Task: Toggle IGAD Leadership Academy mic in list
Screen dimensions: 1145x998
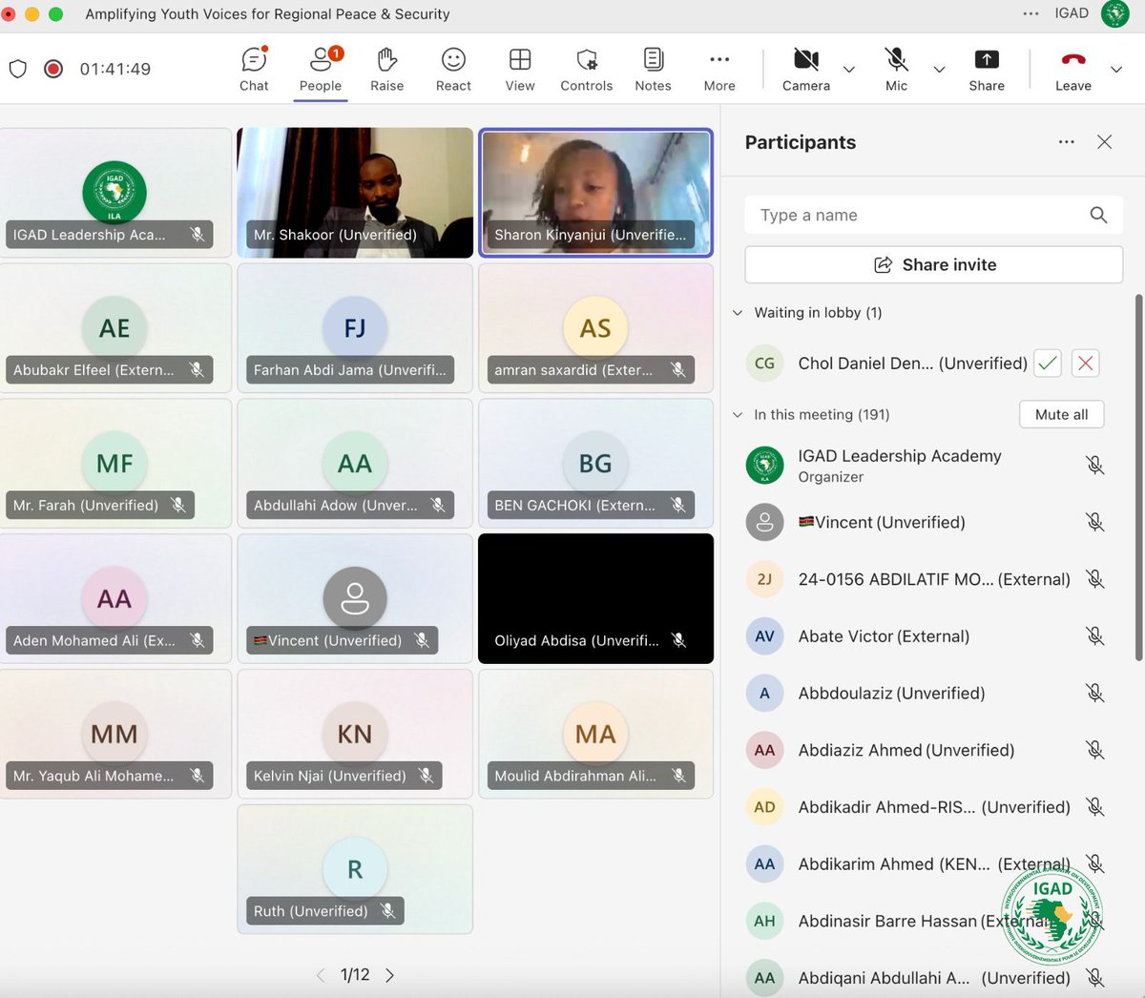Action: (1095, 466)
